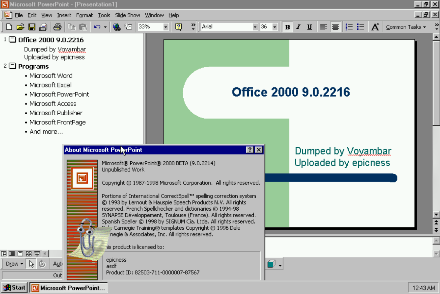Toggle Center alignment
This screenshot has height=294, width=440.
tap(335, 27)
